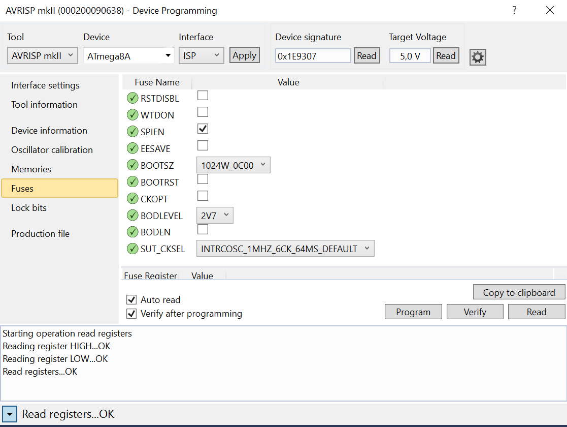567x427 pixels.
Task: Click the green check icon beside BODEN
Action: tap(132, 232)
